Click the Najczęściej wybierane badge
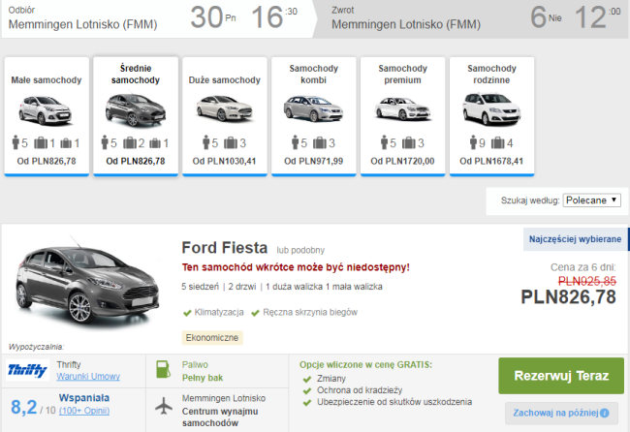The height and width of the screenshot is (432, 630). [575, 239]
